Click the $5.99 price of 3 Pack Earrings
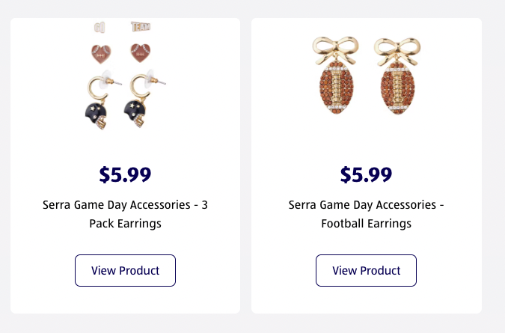This screenshot has width=505, height=333. (x=125, y=174)
